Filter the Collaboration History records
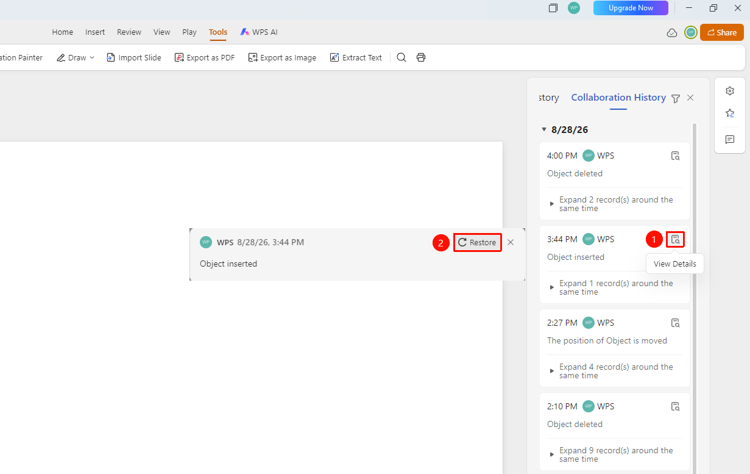Image resolution: width=750 pixels, height=474 pixels. (676, 98)
